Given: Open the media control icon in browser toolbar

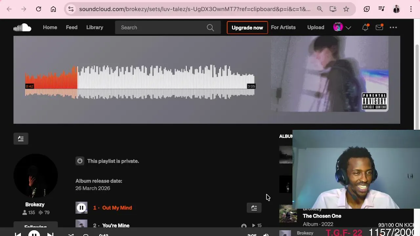Looking at the screenshot, I should pyautogui.click(x=381, y=9).
